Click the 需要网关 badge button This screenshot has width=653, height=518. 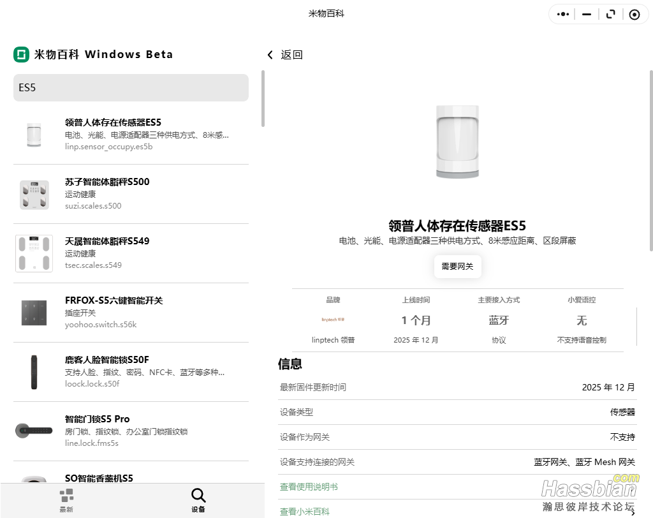(x=457, y=267)
